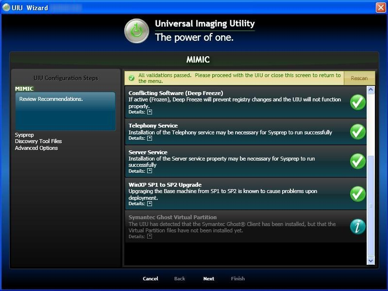Click the green check icon for Server Service
Image resolution: width=388 pixels, height=291 pixels.
[357, 161]
